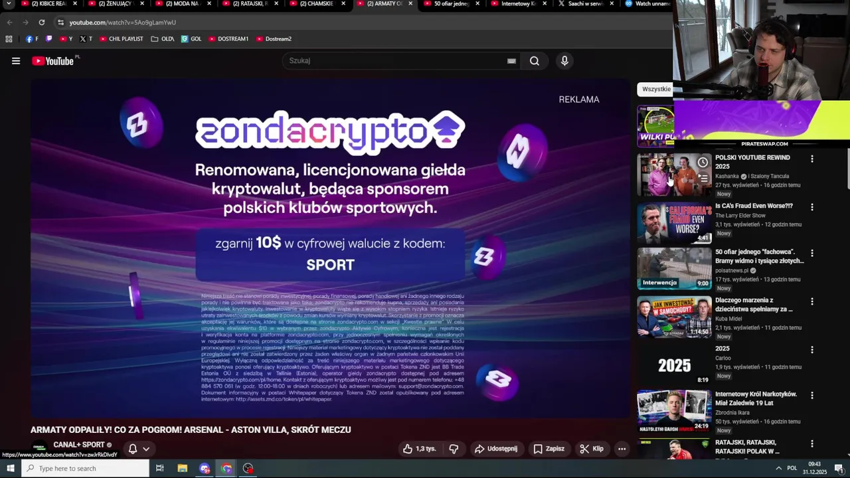Open Internetowy Król Narkotyków video thumbnail
Image resolution: width=850 pixels, height=478 pixels.
(674, 411)
